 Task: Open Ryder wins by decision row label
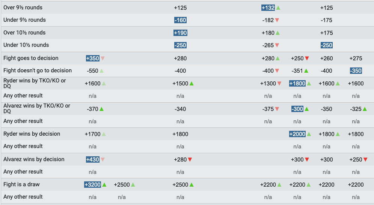tap(32, 134)
